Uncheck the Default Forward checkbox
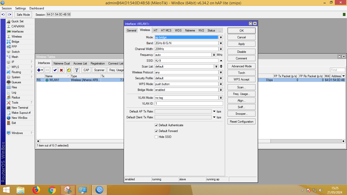347x195 pixels. tap(156, 131)
